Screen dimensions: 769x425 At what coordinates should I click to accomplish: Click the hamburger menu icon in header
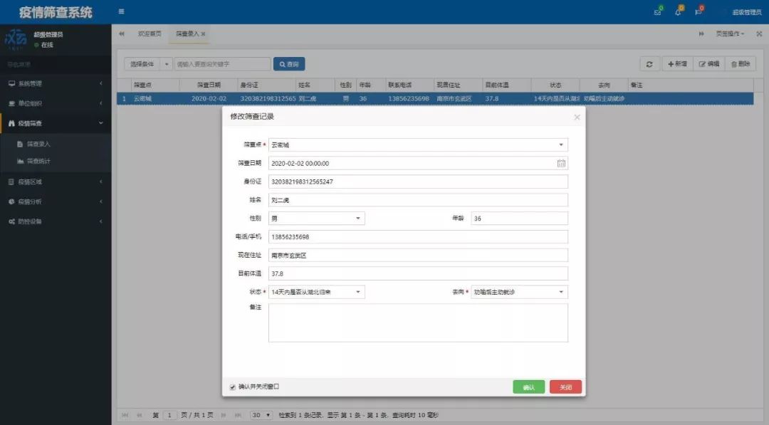click(x=121, y=11)
